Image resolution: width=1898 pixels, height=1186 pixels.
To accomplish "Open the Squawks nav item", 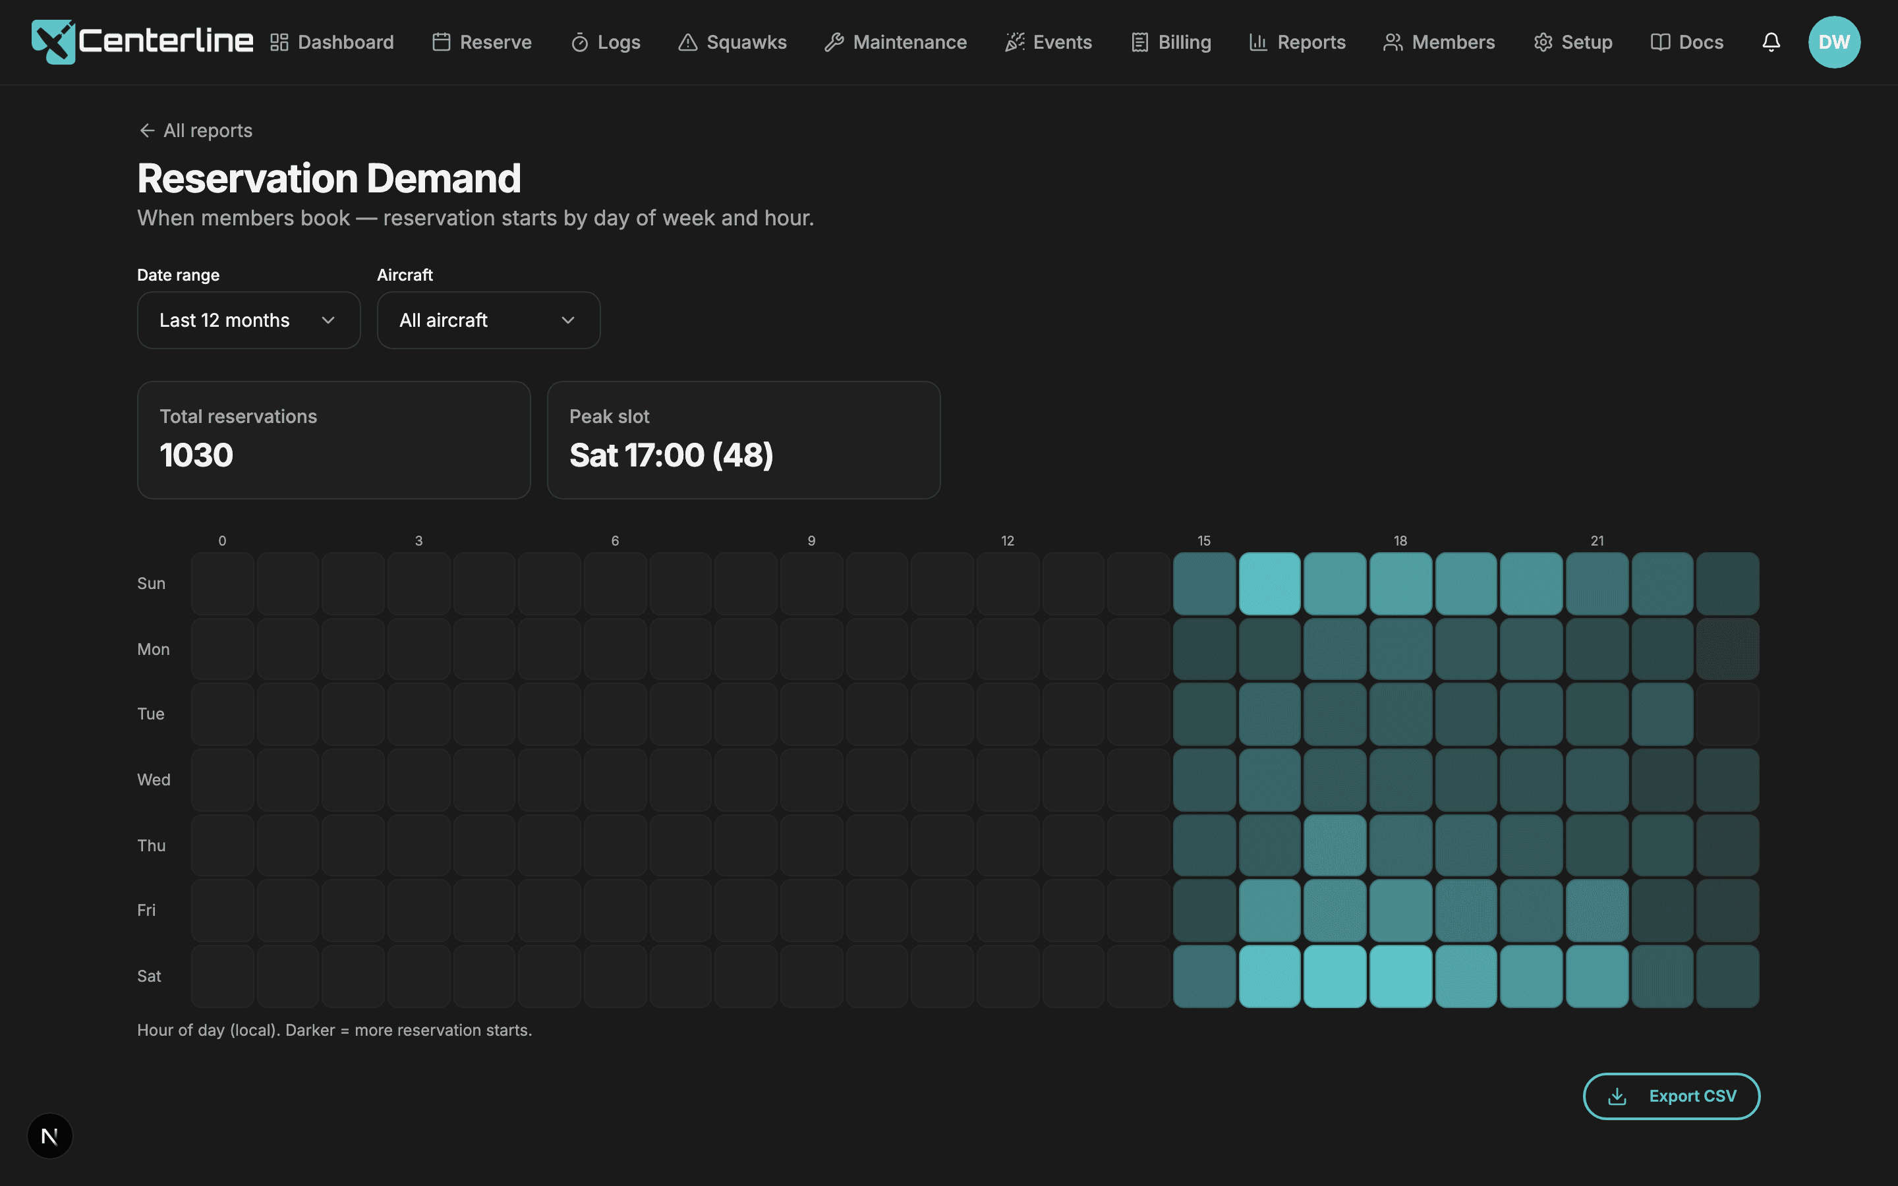I will click(x=733, y=42).
